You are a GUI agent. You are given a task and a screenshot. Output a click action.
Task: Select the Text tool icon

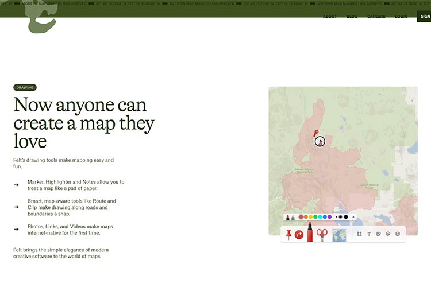coord(369,234)
